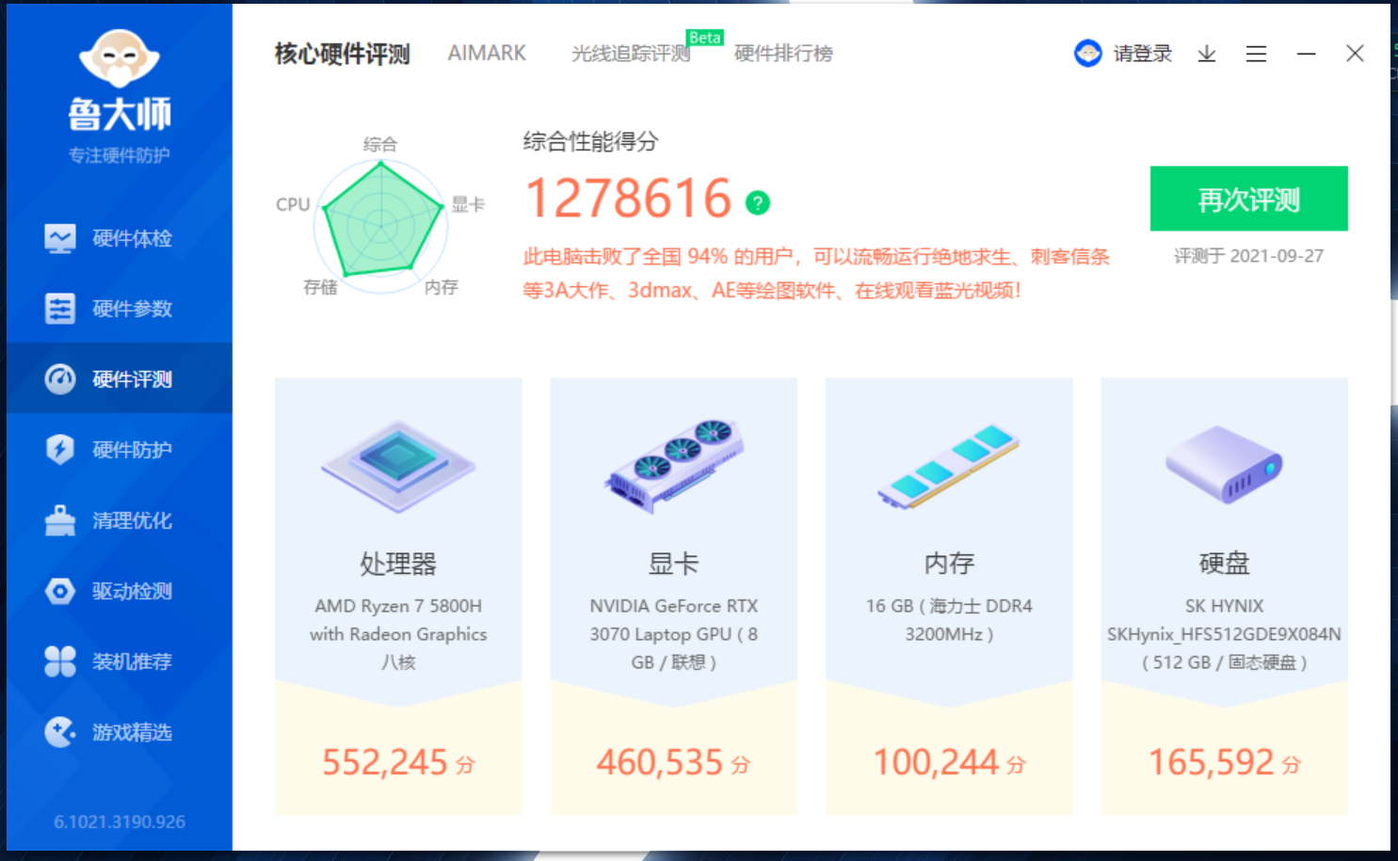Viewport: 1398px width, 861px height.
Task: Click the 存储 label on radar chart
Action: pyautogui.click(x=320, y=287)
